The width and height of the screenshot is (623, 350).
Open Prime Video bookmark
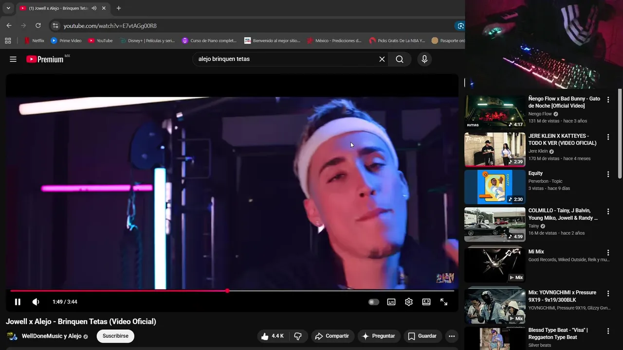tap(66, 41)
